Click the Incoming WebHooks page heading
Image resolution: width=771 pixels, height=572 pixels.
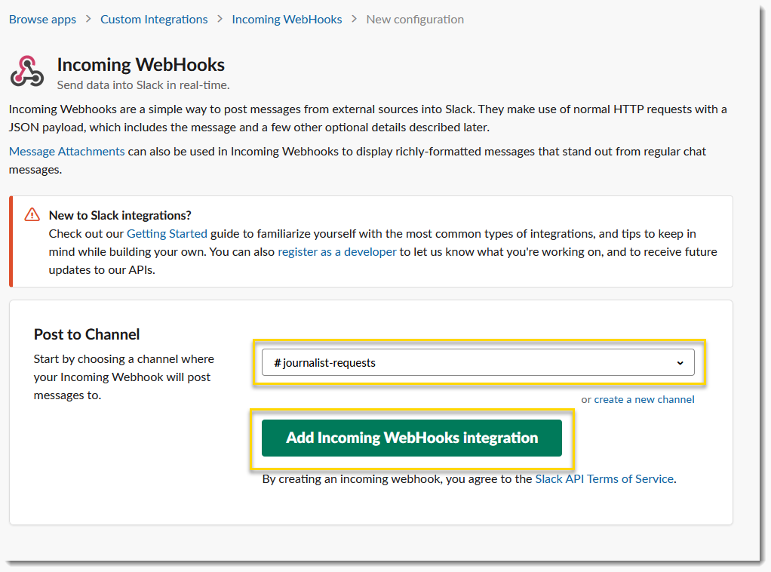[140, 65]
